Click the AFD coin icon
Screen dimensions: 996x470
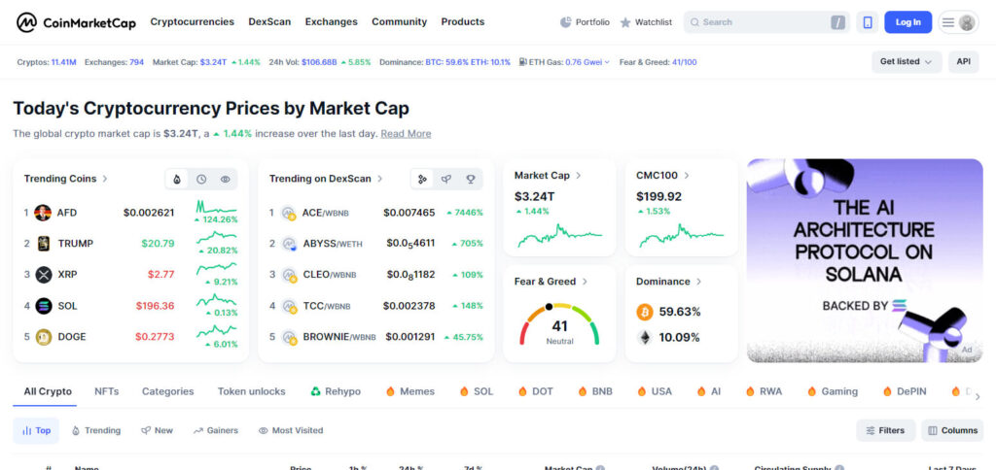[43, 213]
